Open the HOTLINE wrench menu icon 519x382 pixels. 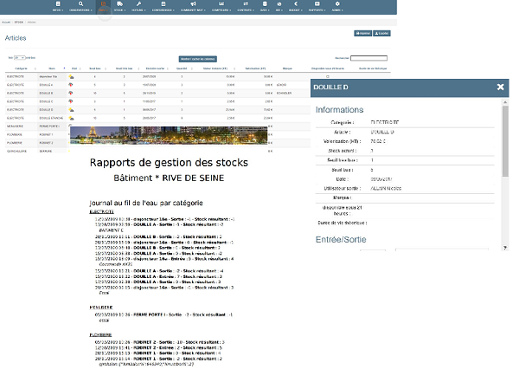point(138,4)
